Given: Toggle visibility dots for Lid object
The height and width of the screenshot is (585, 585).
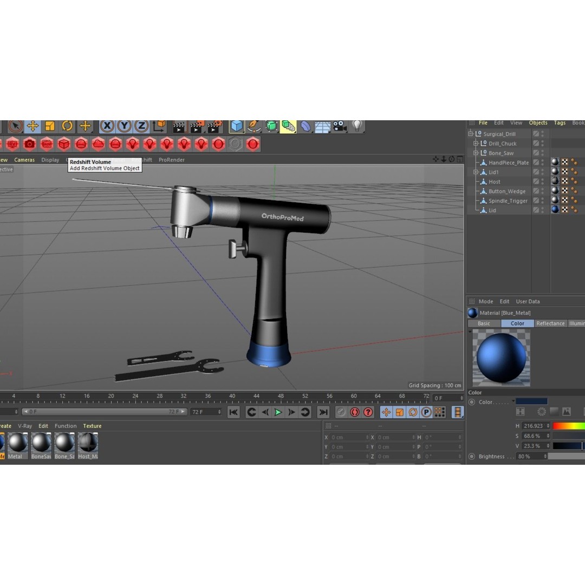Looking at the screenshot, I should click(x=542, y=210).
